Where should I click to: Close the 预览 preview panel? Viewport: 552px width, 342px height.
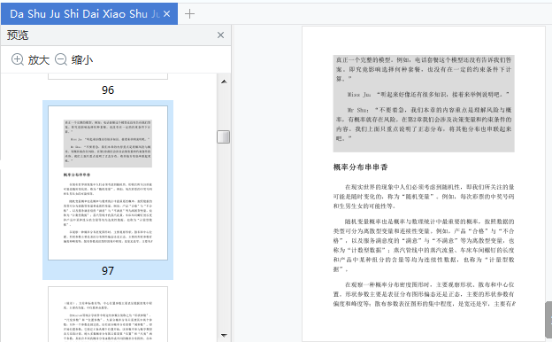(x=221, y=35)
